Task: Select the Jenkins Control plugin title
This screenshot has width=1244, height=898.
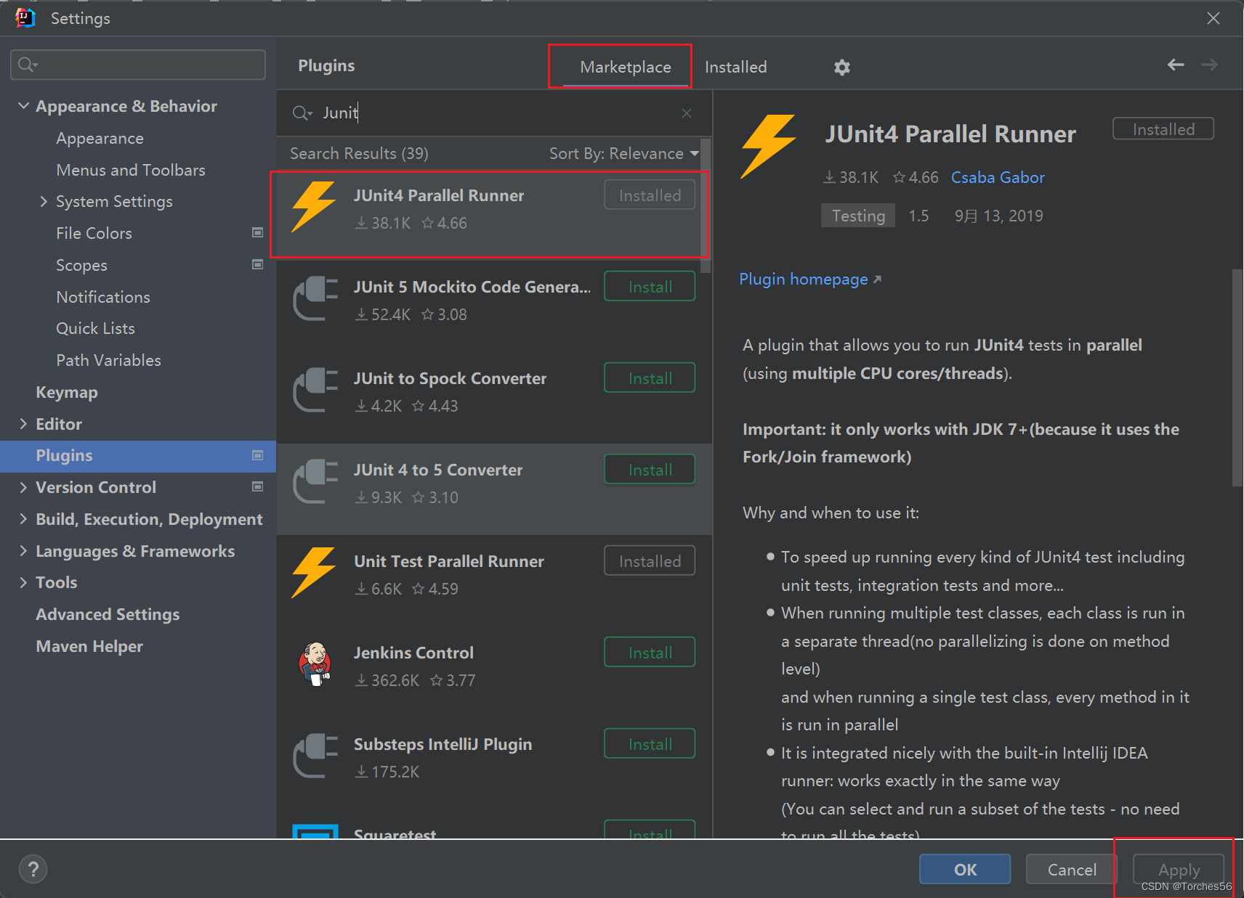Action: coord(413,653)
